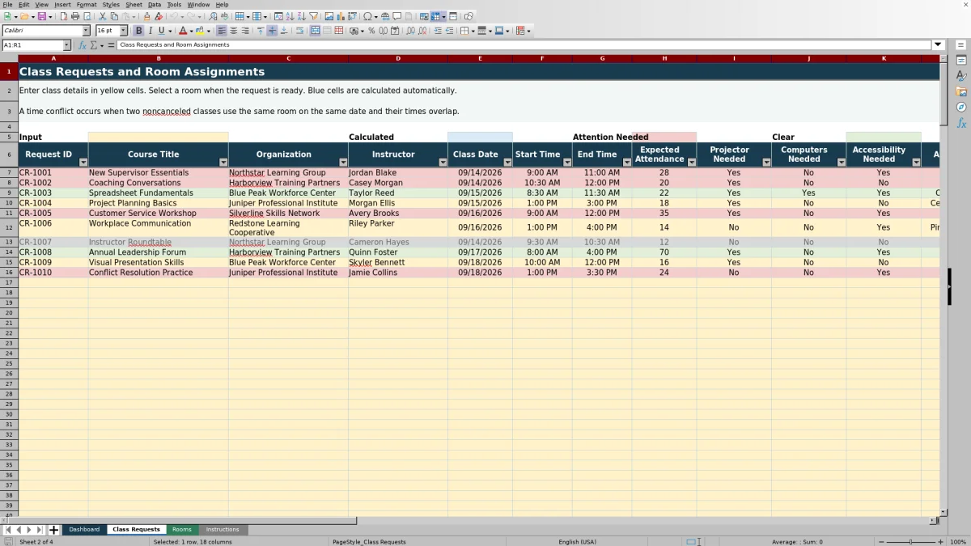Click the Export as PDF icon
971x546 pixels.
[62, 16]
